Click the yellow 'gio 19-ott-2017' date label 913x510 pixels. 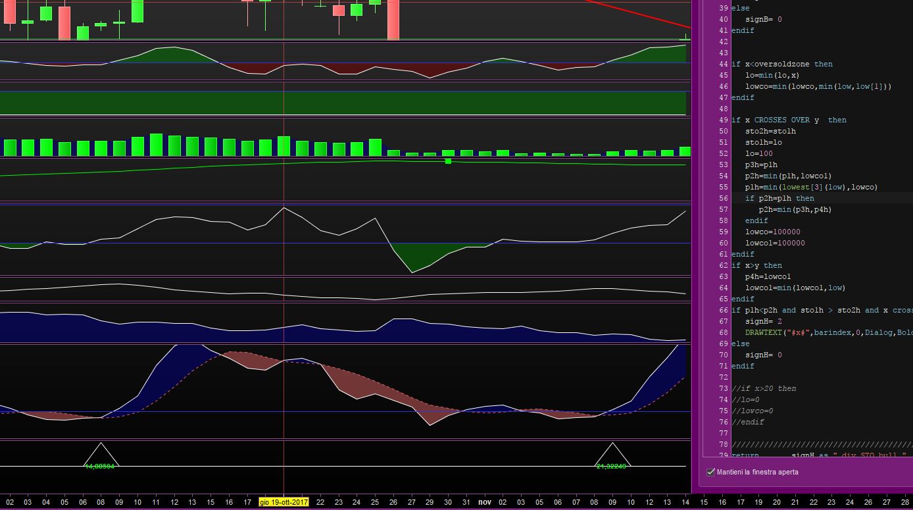[284, 502]
